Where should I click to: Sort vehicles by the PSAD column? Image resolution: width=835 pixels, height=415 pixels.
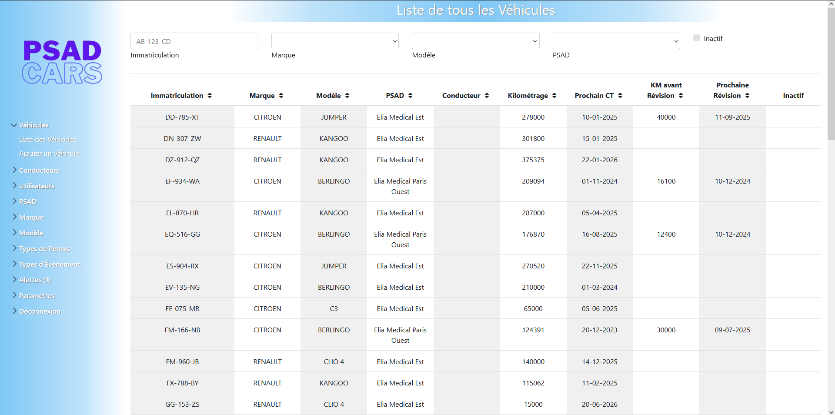point(410,96)
